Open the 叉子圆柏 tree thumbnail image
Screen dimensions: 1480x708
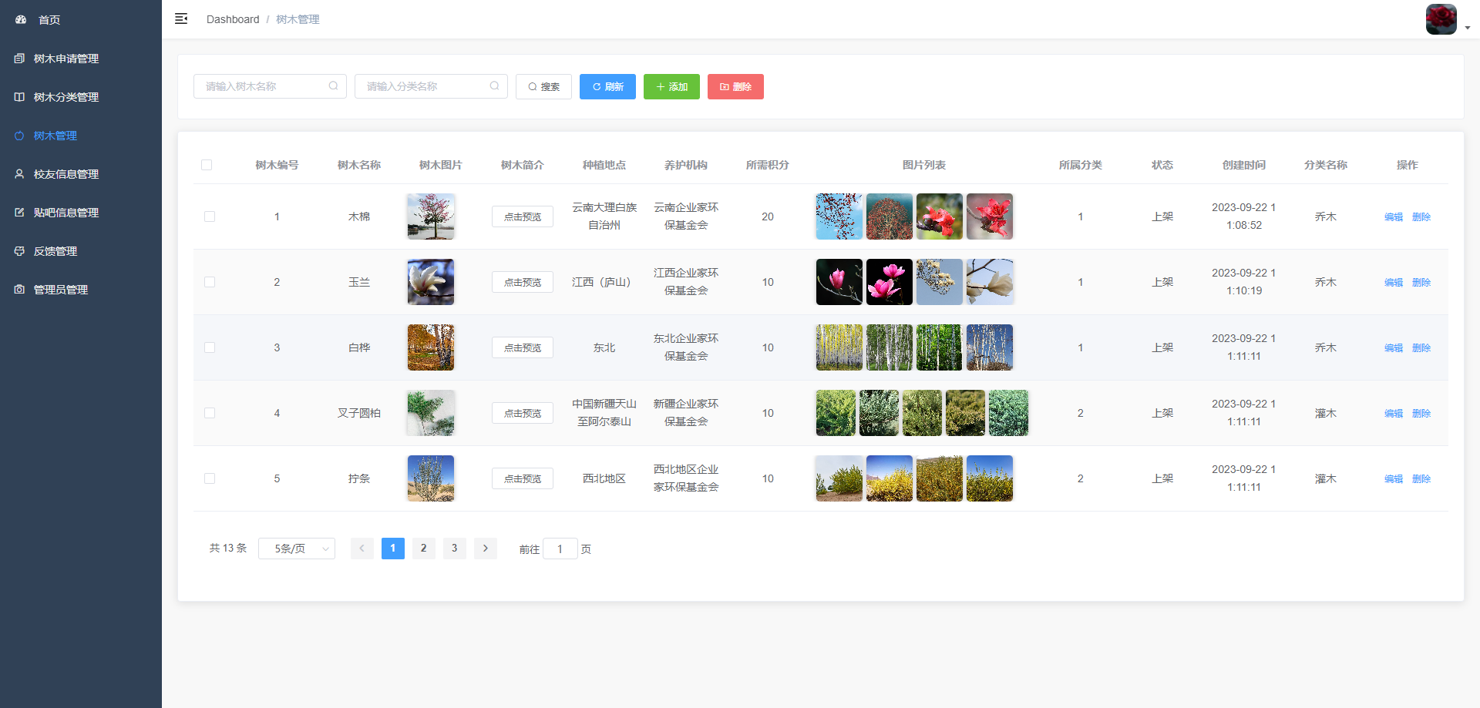coord(431,413)
